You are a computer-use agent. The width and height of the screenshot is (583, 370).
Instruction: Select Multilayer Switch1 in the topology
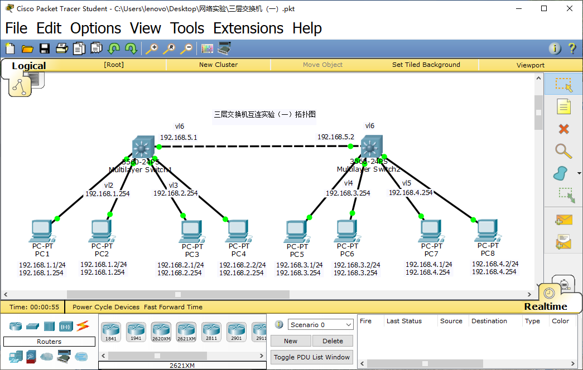click(143, 147)
